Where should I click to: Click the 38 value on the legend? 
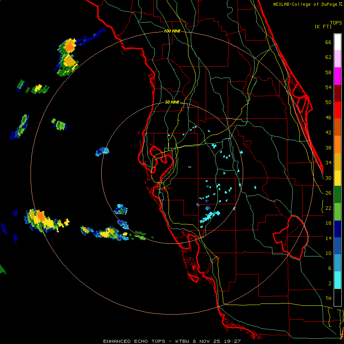coord(328,148)
